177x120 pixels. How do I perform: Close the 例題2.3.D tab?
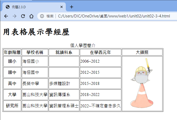point(62,7)
